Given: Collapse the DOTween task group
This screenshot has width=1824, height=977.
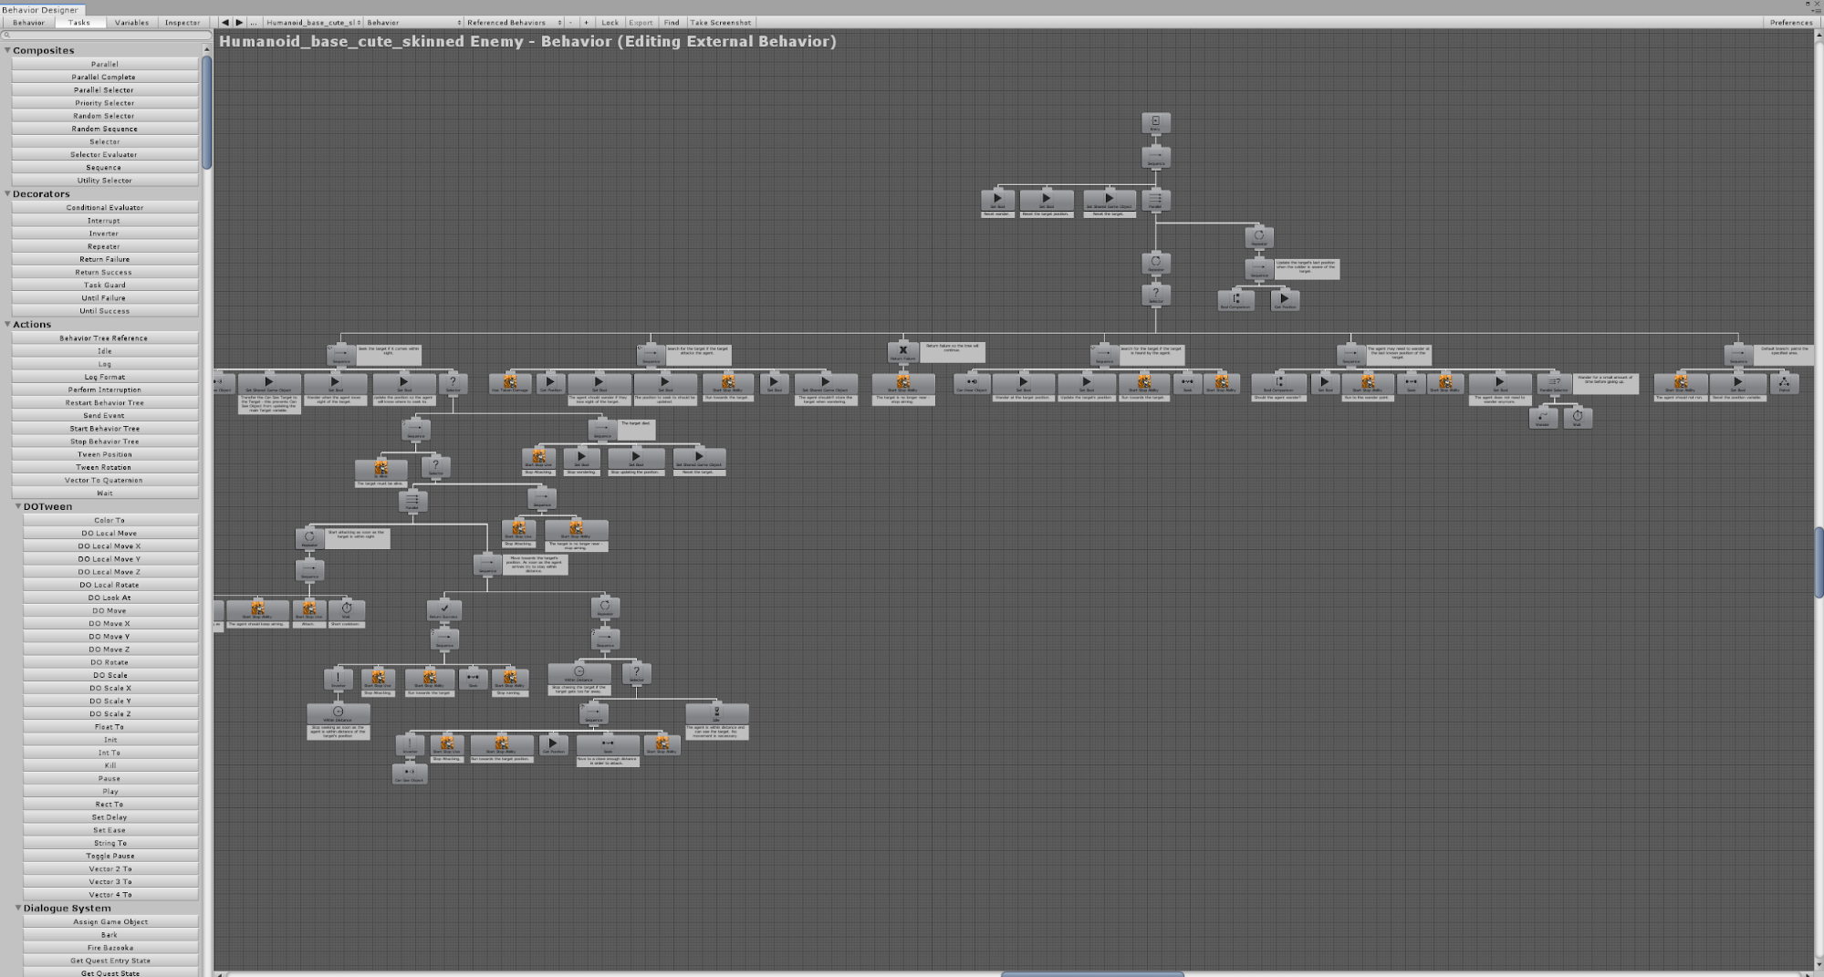Looking at the screenshot, I should tap(18, 506).
